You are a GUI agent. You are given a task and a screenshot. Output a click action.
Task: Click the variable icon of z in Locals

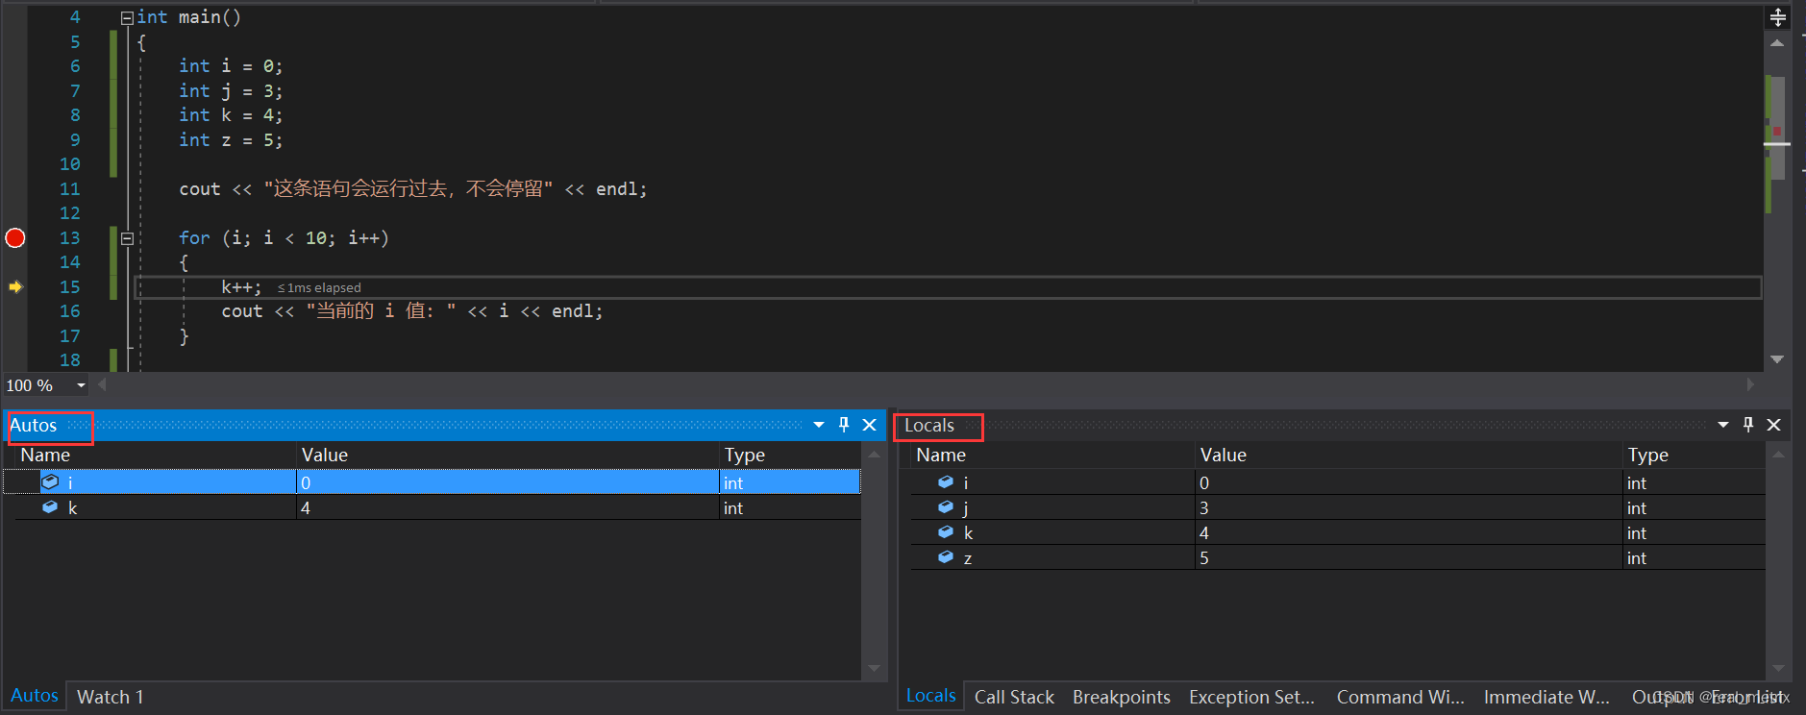pos(946,556)
